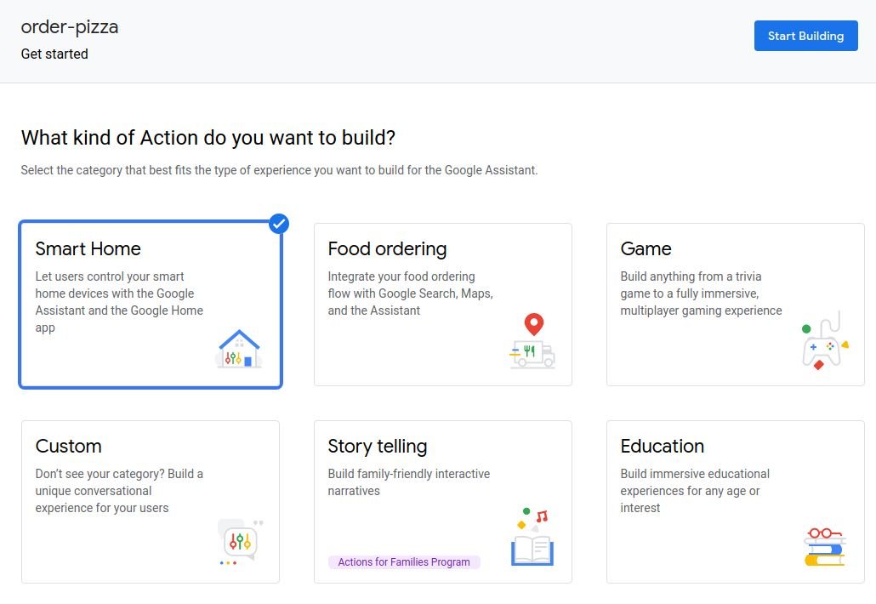Click the Custom description text
Screen dimensions: 876x604
tap(119, 491)
